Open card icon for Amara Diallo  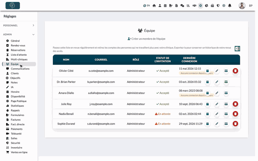(x=226, y=93)
